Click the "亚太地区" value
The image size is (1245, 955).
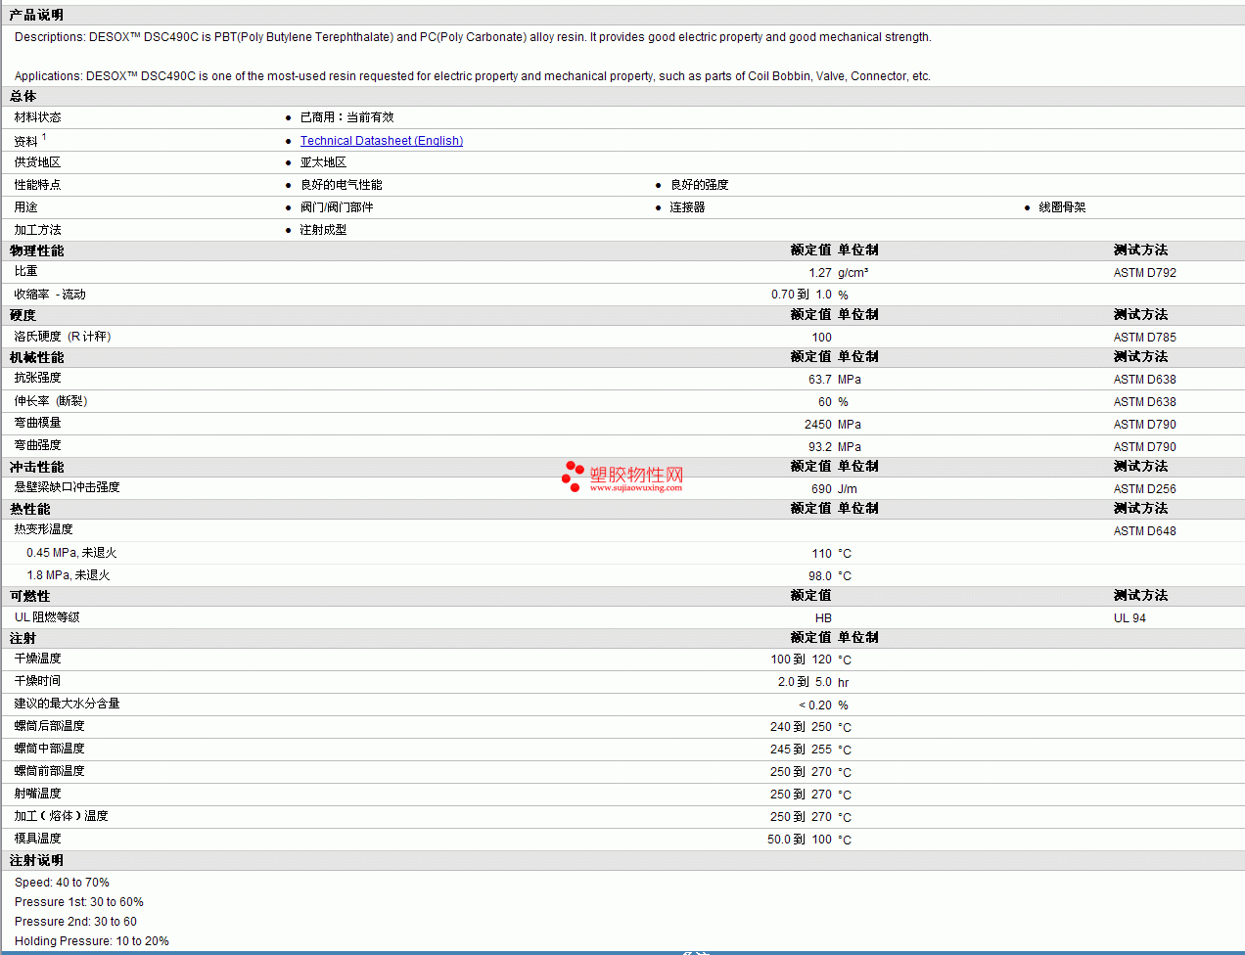point(323,162)
